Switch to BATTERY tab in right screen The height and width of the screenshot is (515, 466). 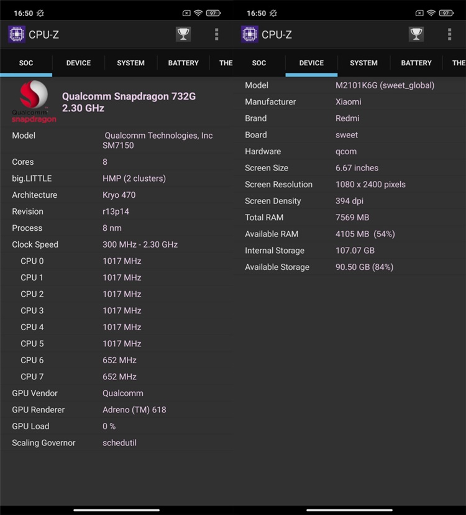point(416,63)
